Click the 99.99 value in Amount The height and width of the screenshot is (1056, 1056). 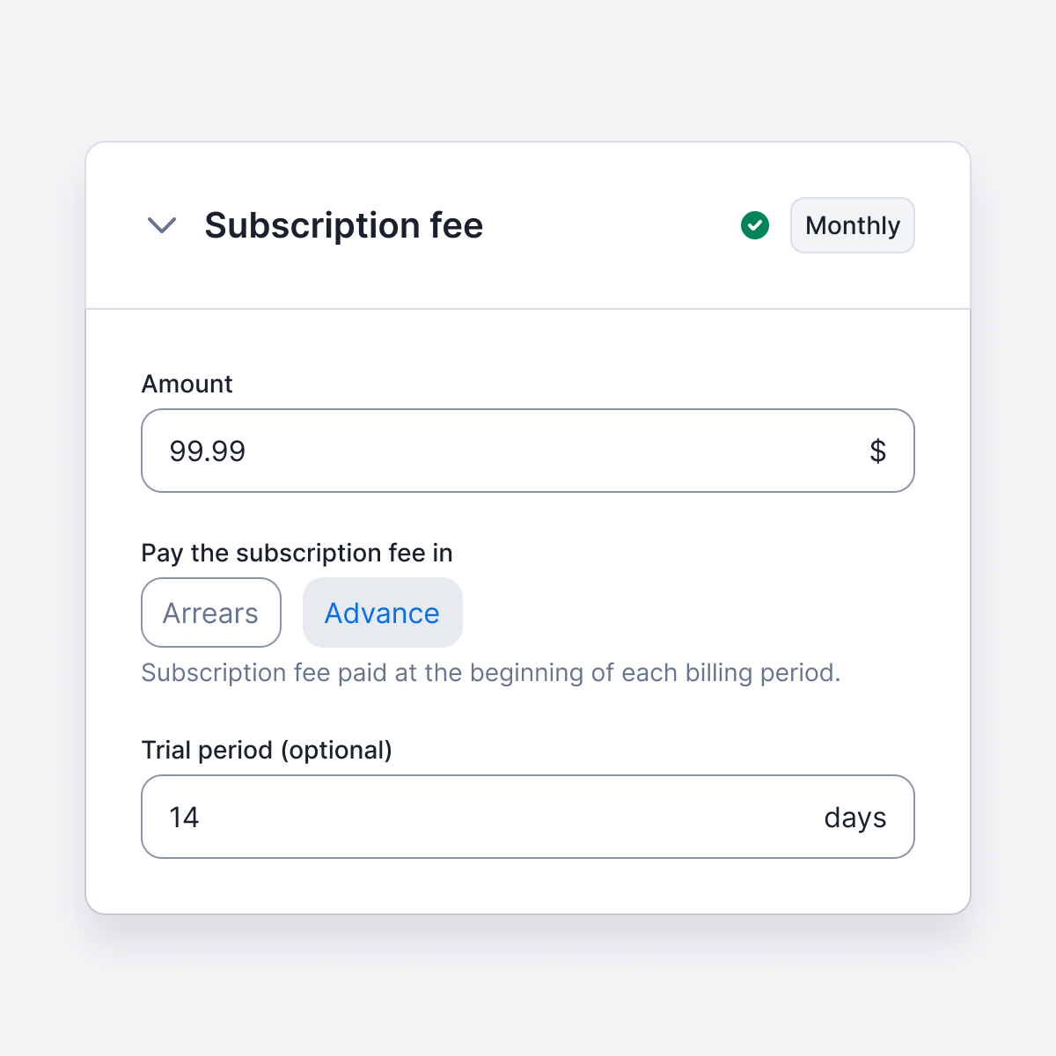pyautogui.click(x=208, y=451)
